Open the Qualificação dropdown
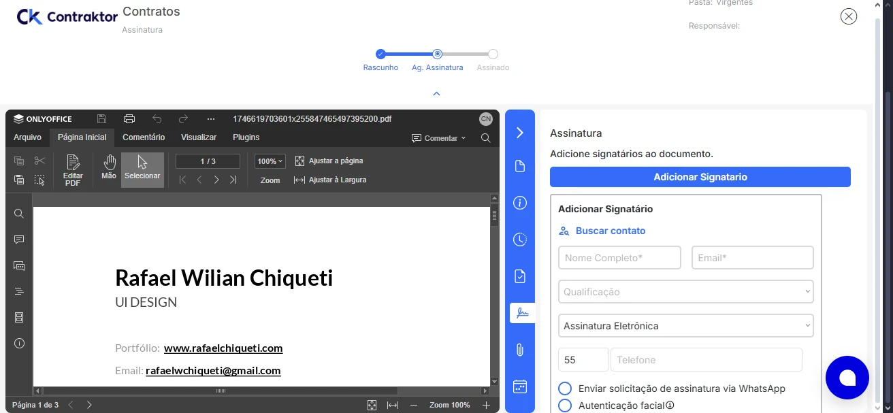Screen dimensions: 893x413 coord(685,292)
